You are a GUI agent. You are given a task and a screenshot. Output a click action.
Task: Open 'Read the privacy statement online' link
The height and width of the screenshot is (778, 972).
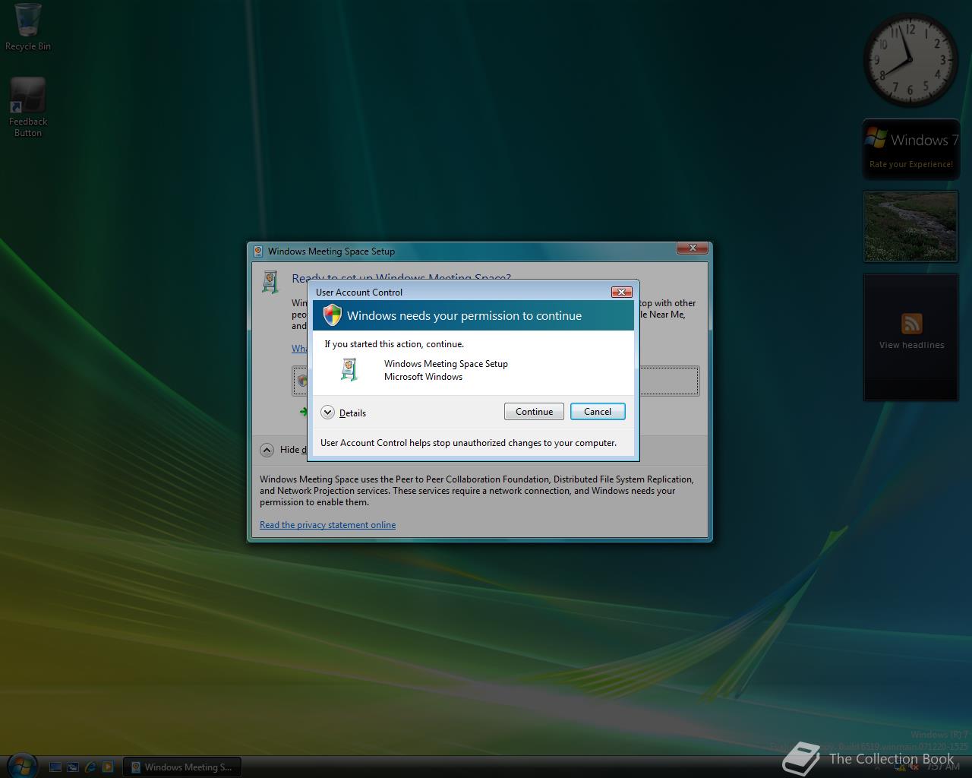coord(327,525)
